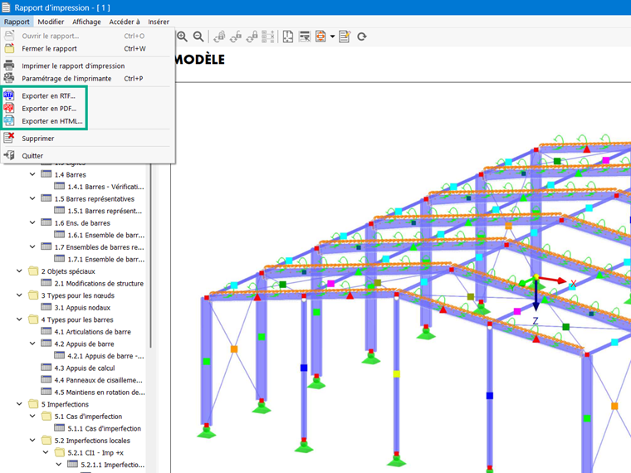Select 2.1 Modifications de structure item

tap(99, 283)
